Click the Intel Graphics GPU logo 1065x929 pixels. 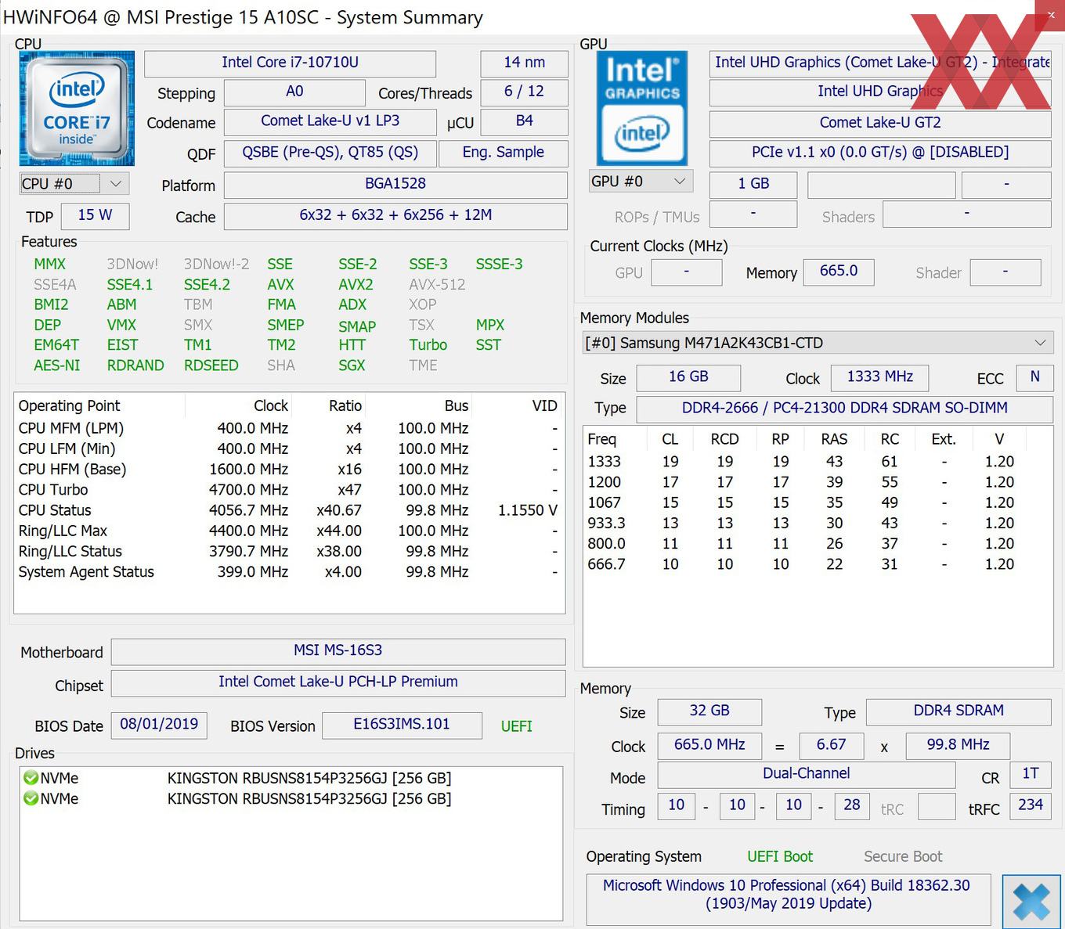pos(642,108)
